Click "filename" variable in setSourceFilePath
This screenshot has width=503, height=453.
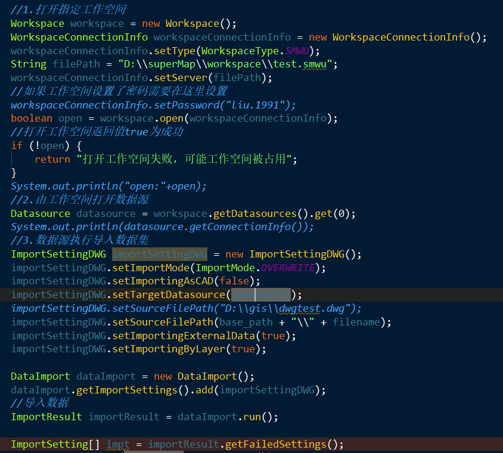point(356,322)
